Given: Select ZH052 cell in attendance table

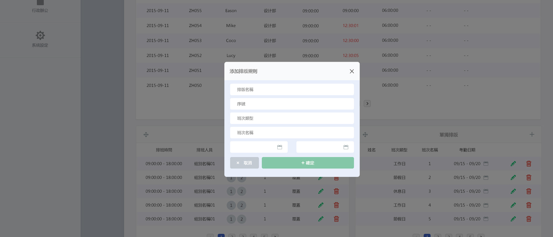Looking at the screenshot, I should point(195,56).
